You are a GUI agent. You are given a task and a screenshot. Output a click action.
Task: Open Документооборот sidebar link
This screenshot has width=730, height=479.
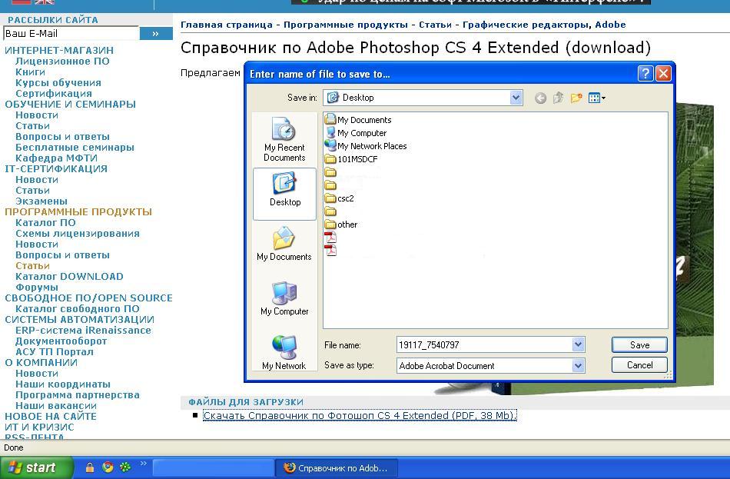click(x=61, y=341)
